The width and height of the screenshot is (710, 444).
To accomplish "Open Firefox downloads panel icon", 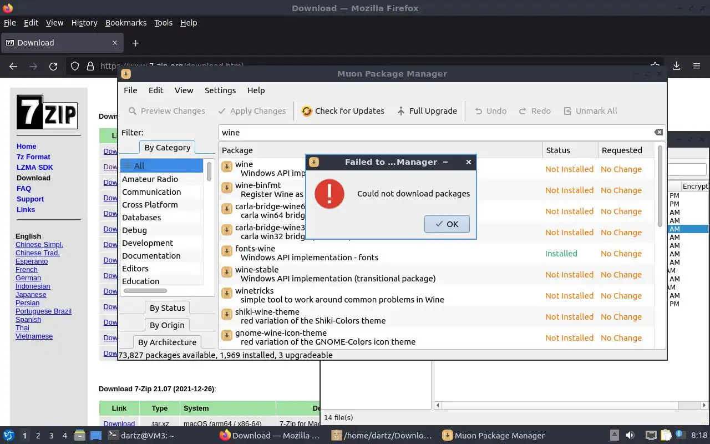I will click(676, 66).
